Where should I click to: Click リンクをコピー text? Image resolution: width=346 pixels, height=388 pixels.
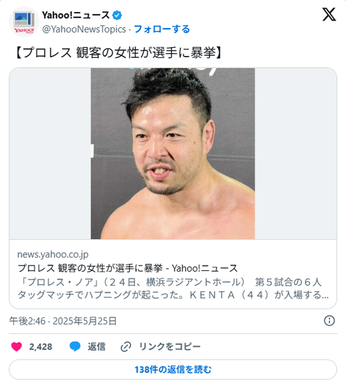pyautogui.click(x=170, y=347)
